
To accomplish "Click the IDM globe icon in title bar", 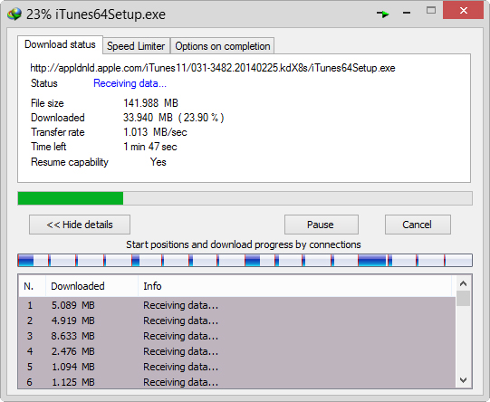I will click(x=14, y=14).
